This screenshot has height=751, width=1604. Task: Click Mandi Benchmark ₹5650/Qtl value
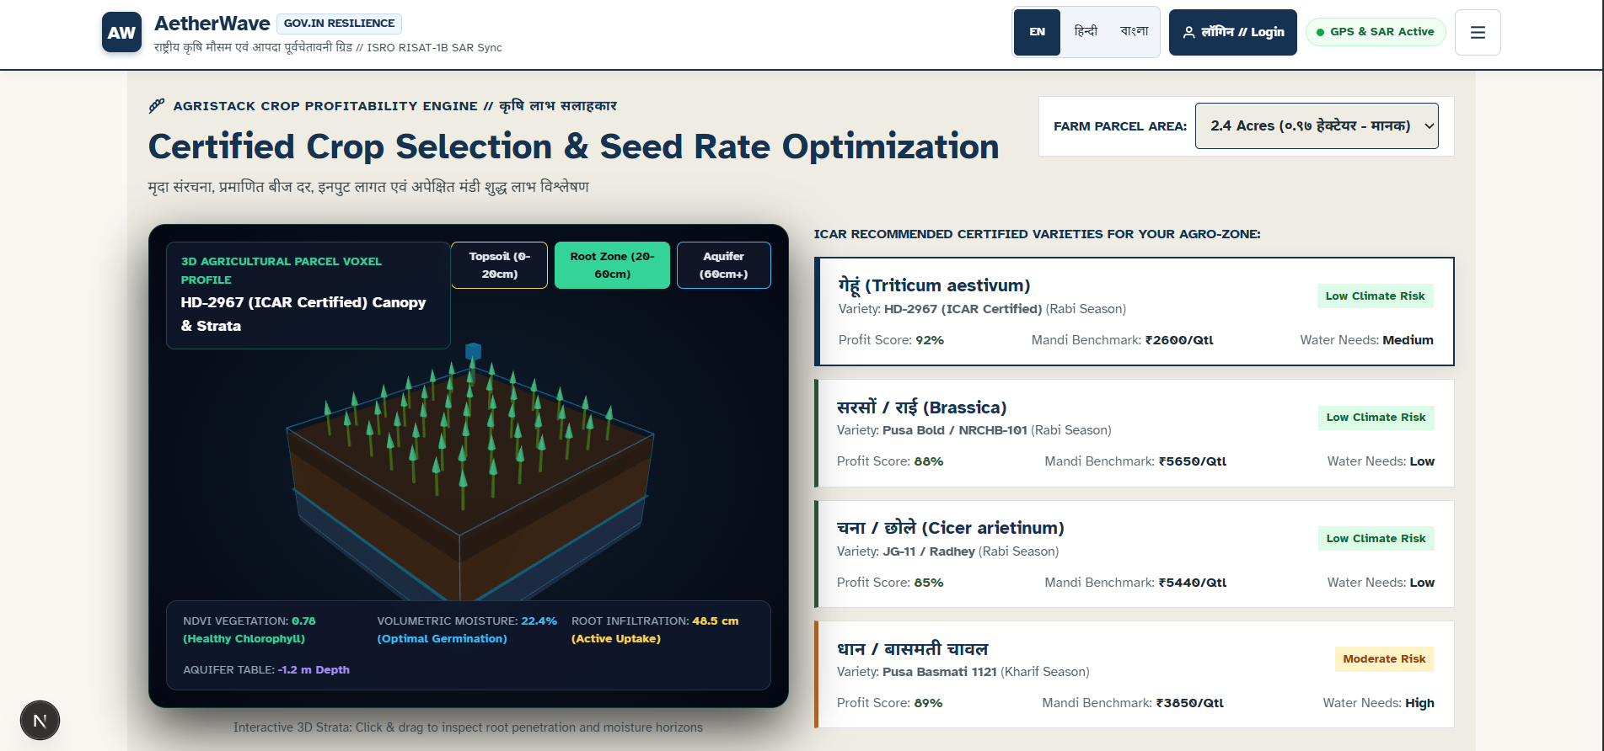1193,461
